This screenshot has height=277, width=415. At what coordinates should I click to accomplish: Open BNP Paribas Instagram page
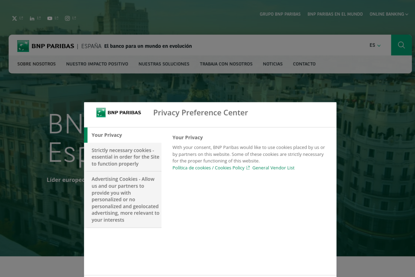click(x=70, y=19)
